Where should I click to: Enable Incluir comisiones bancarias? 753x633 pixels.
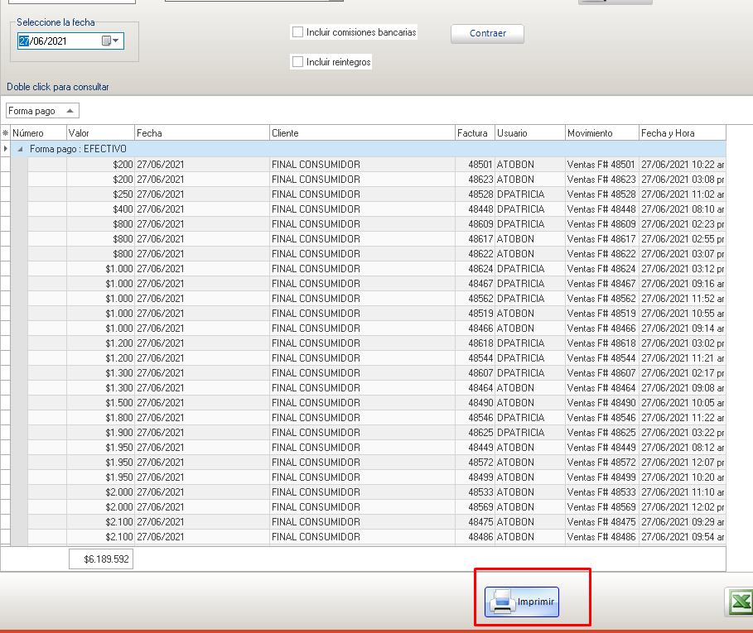(297, 32)
